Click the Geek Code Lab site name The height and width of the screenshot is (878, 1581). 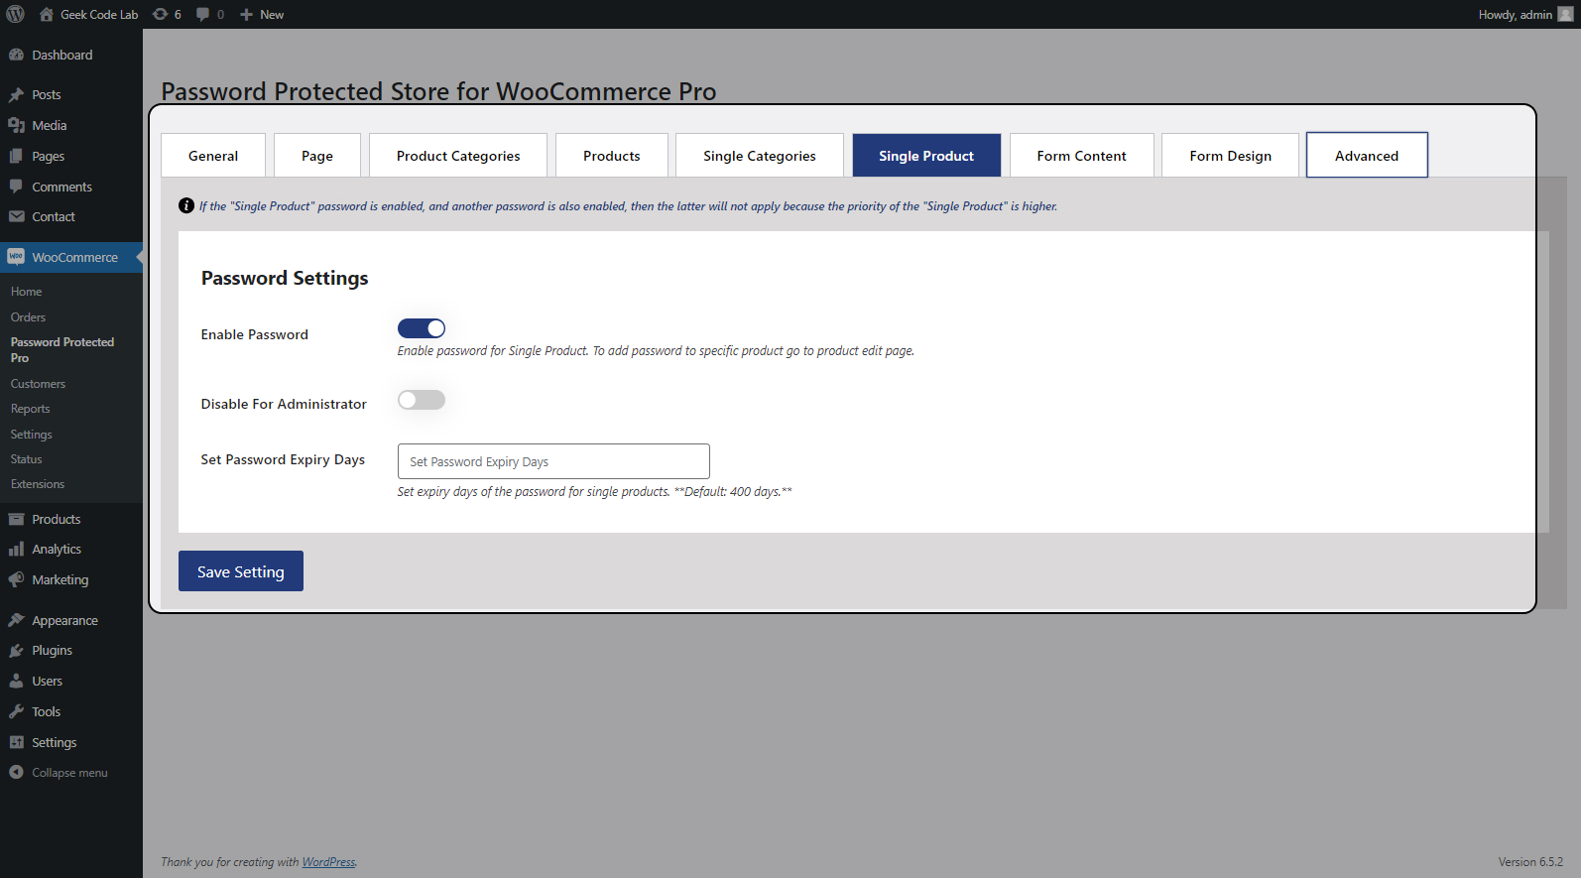[x=99, y=15]
